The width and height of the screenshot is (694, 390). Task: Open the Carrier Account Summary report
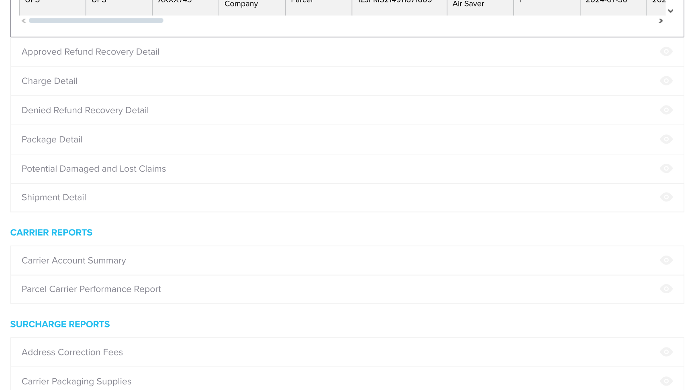pyautogui.click(x=347, y=260)
